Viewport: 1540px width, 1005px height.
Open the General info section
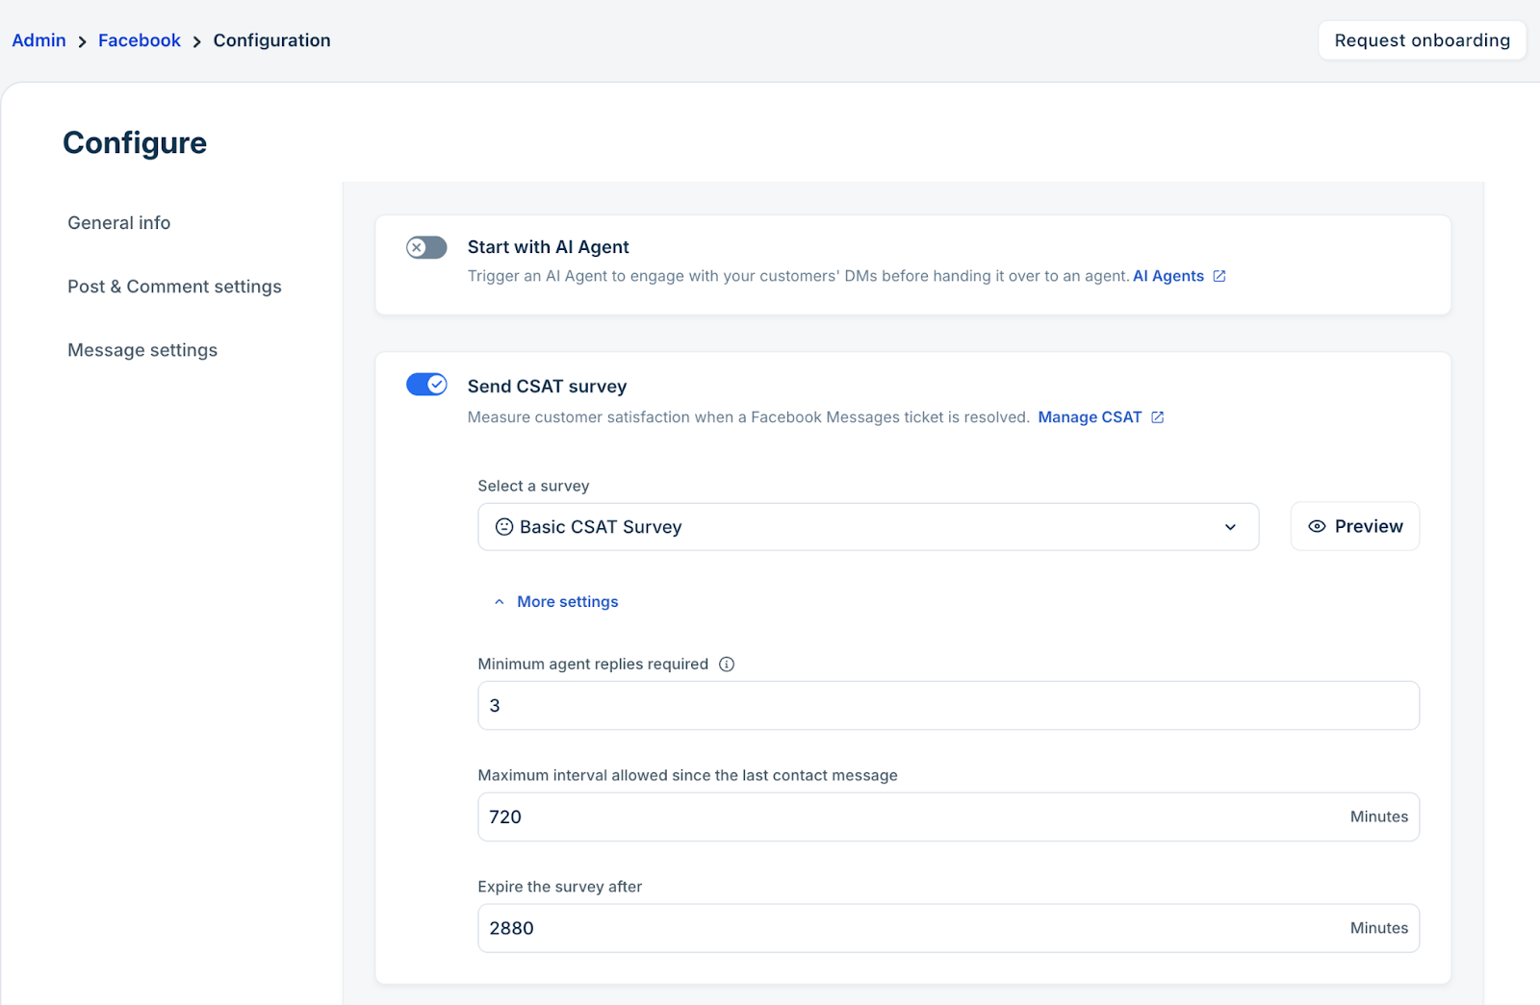click(119, 223)
